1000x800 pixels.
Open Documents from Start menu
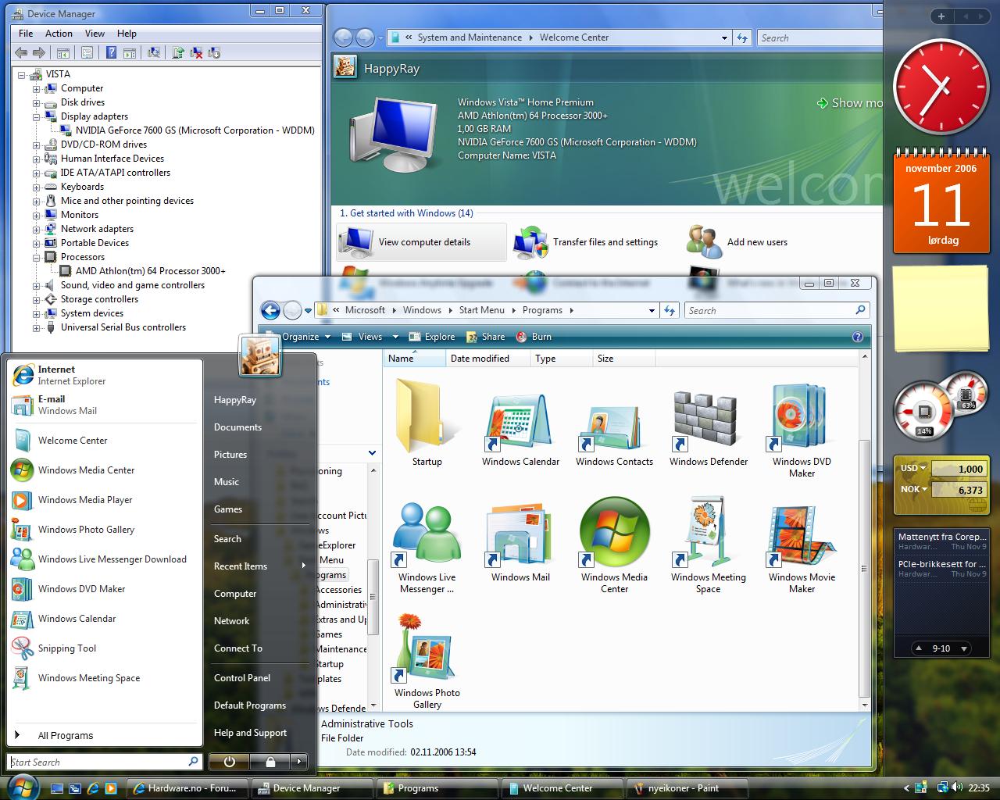pos(237,427)
